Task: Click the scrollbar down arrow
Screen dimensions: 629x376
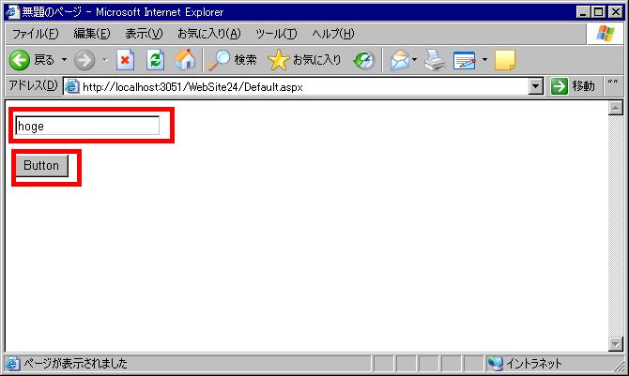Action: point(615,344)
